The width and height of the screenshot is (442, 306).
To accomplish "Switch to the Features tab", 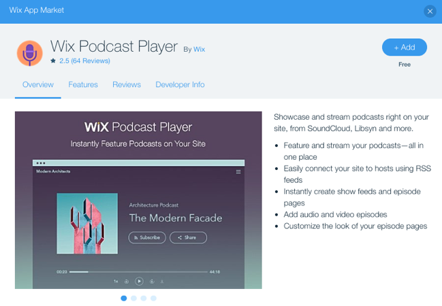I will pyautogui.click(x=83, y=85).
